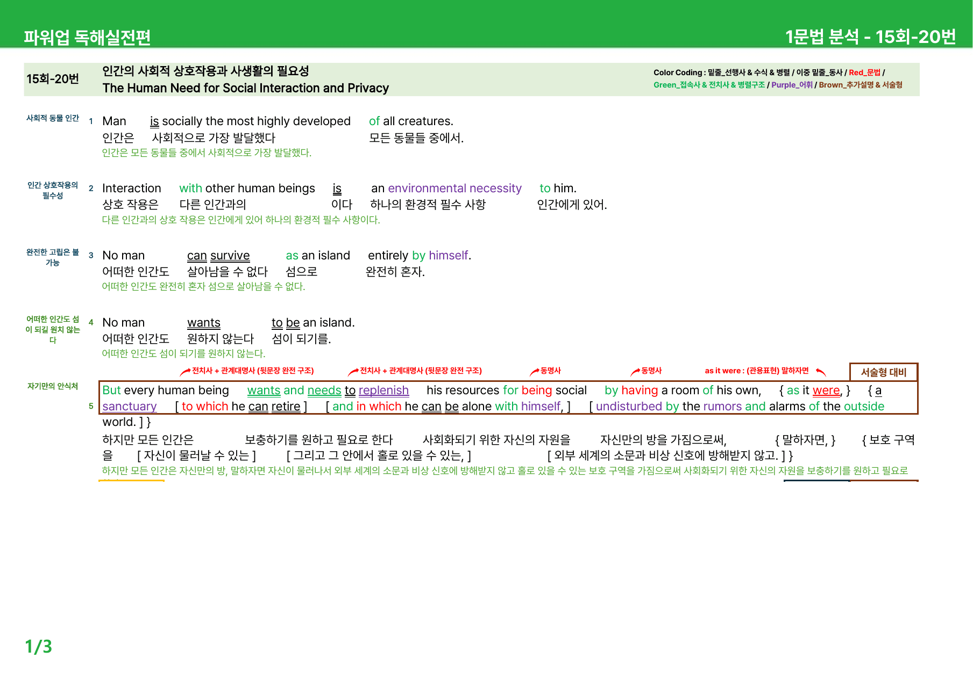973x687 pixels.
Task: Click the Korean phrase '다른 인간과의'
Action: point(213,205)
